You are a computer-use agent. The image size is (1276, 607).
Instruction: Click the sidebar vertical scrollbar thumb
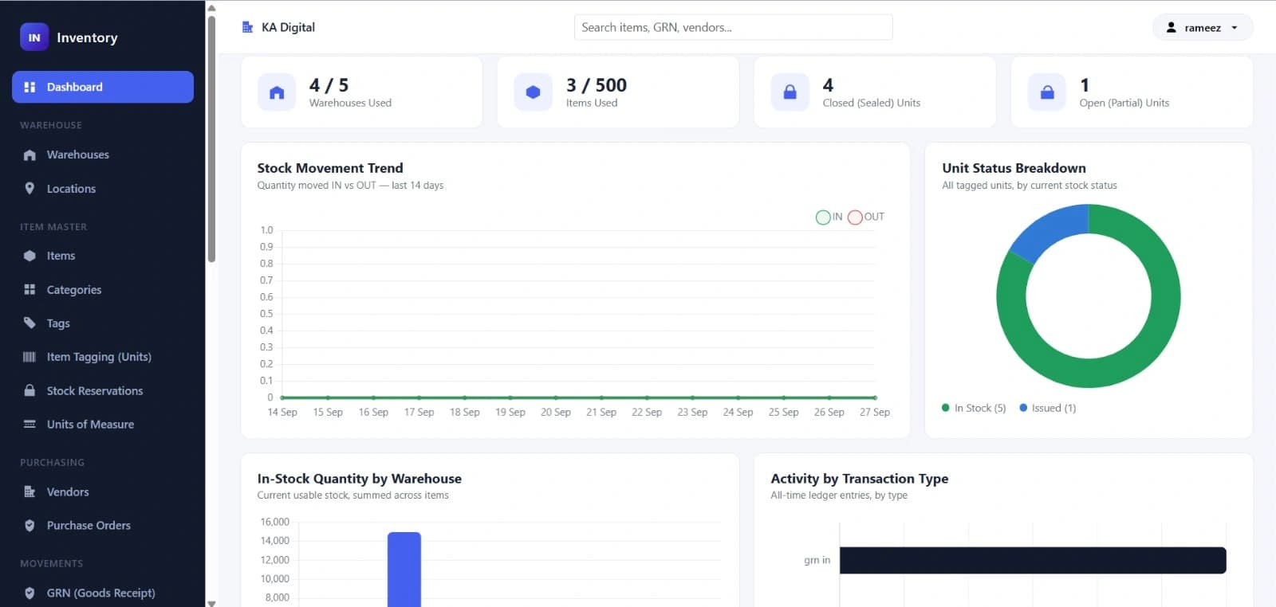pos(211,139)
